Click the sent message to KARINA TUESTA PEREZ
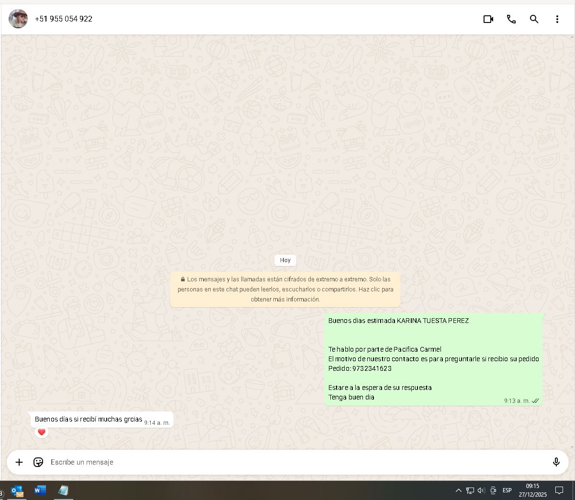 433,359
